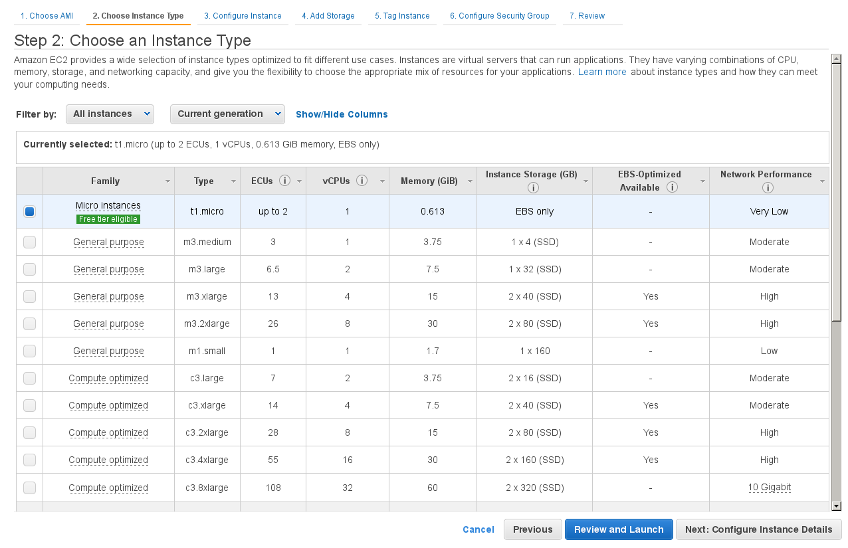Click the Currently selected summary text
The height and width of the screenshot is (548, 848).
pos(201,144)
